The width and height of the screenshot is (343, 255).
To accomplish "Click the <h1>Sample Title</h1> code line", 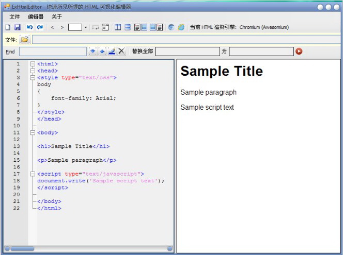I will click(x=73, y=146).
